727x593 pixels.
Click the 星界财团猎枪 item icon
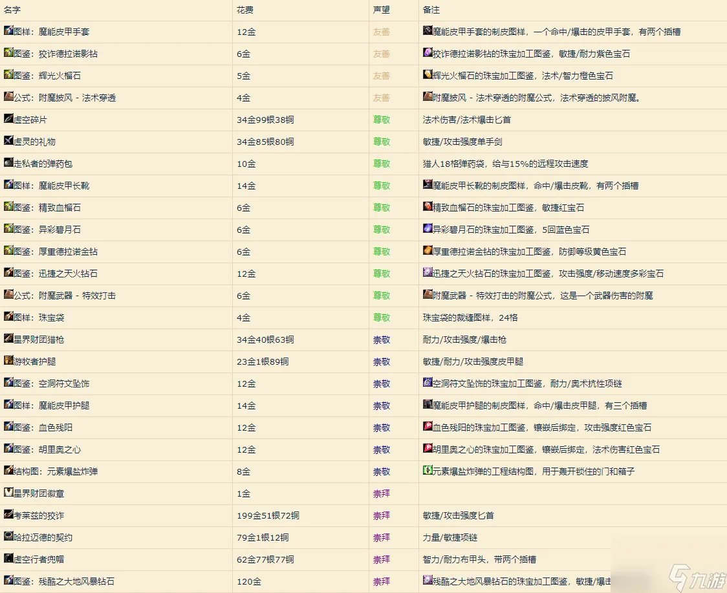[x=6, y=340]
